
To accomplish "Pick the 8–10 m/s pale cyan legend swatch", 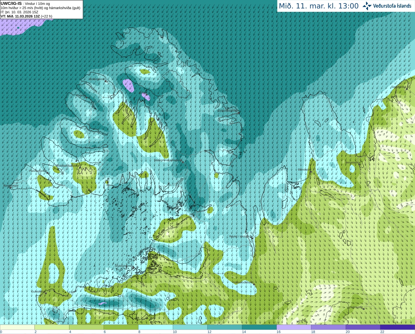I will [156, 327].
